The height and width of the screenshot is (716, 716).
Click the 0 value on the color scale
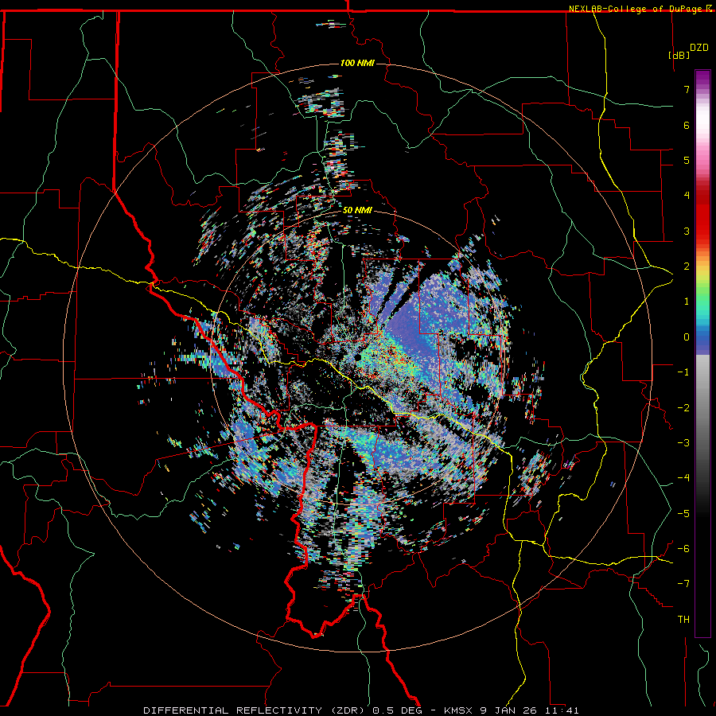coord(687,337)
